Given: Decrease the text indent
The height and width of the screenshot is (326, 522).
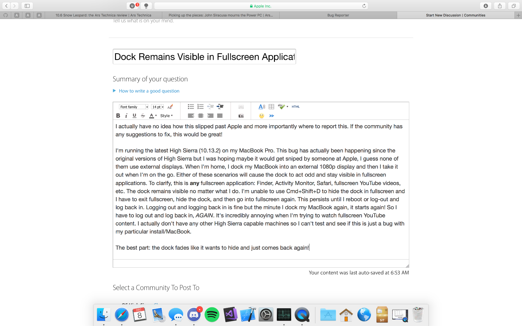Looking at the screenshot, I should coord(210,107).
